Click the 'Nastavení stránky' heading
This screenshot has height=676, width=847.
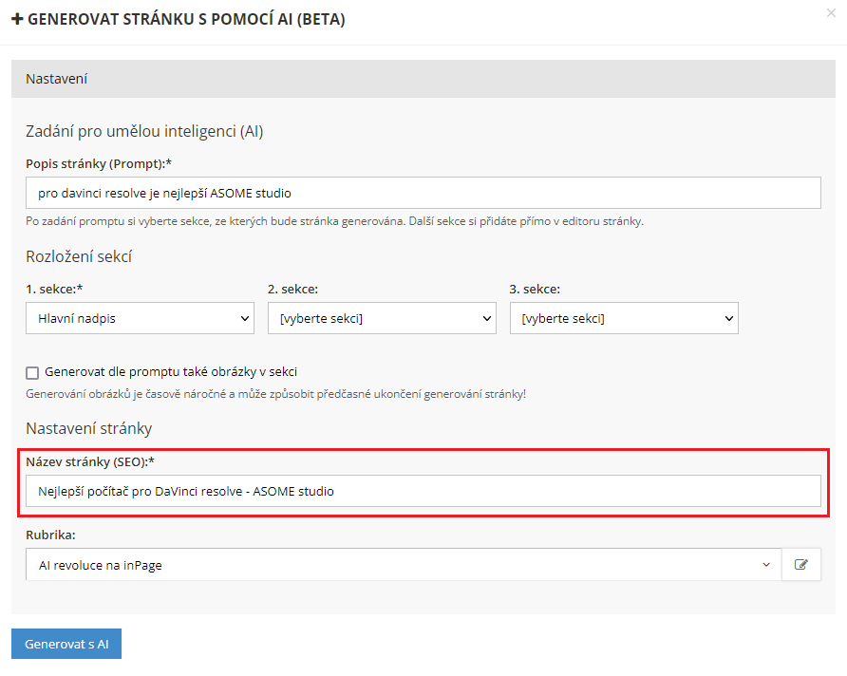click(88, 428)
